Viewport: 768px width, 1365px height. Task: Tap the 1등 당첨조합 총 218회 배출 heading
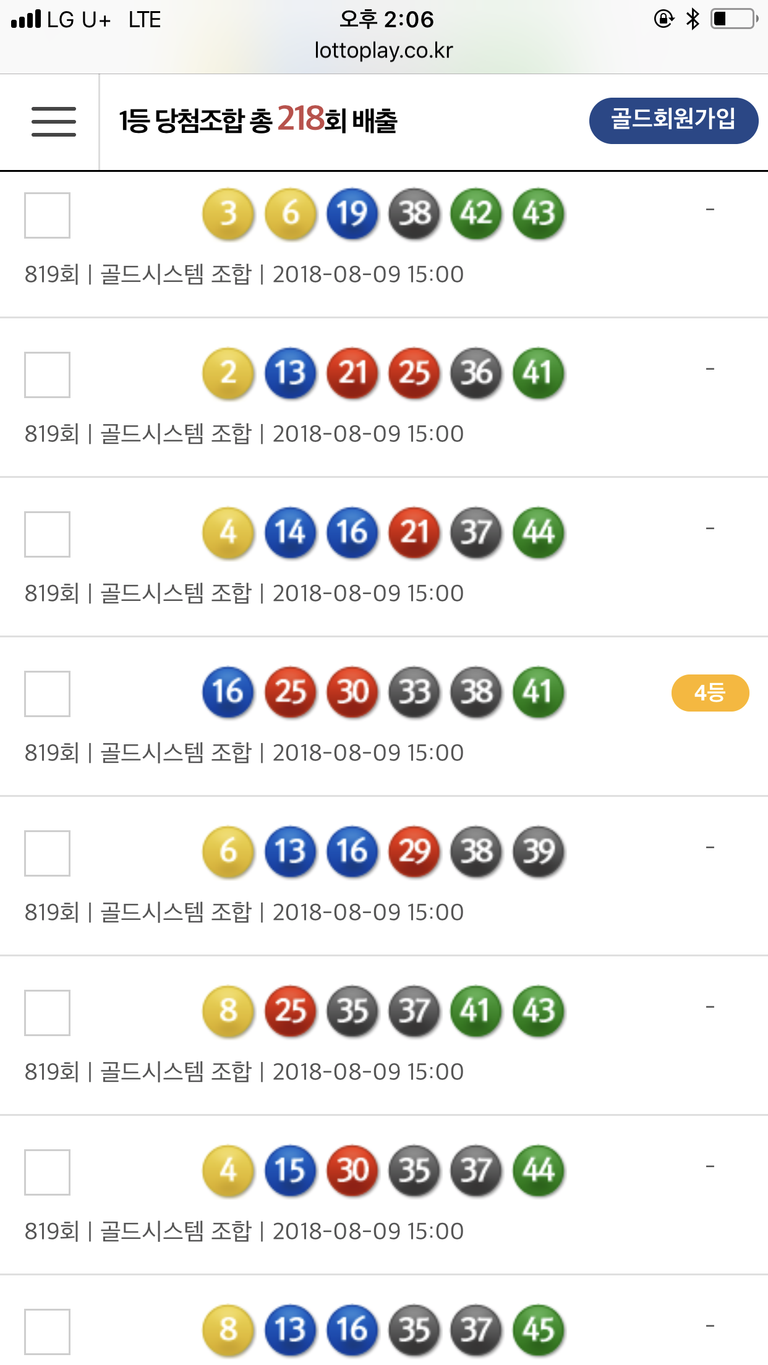258,121
